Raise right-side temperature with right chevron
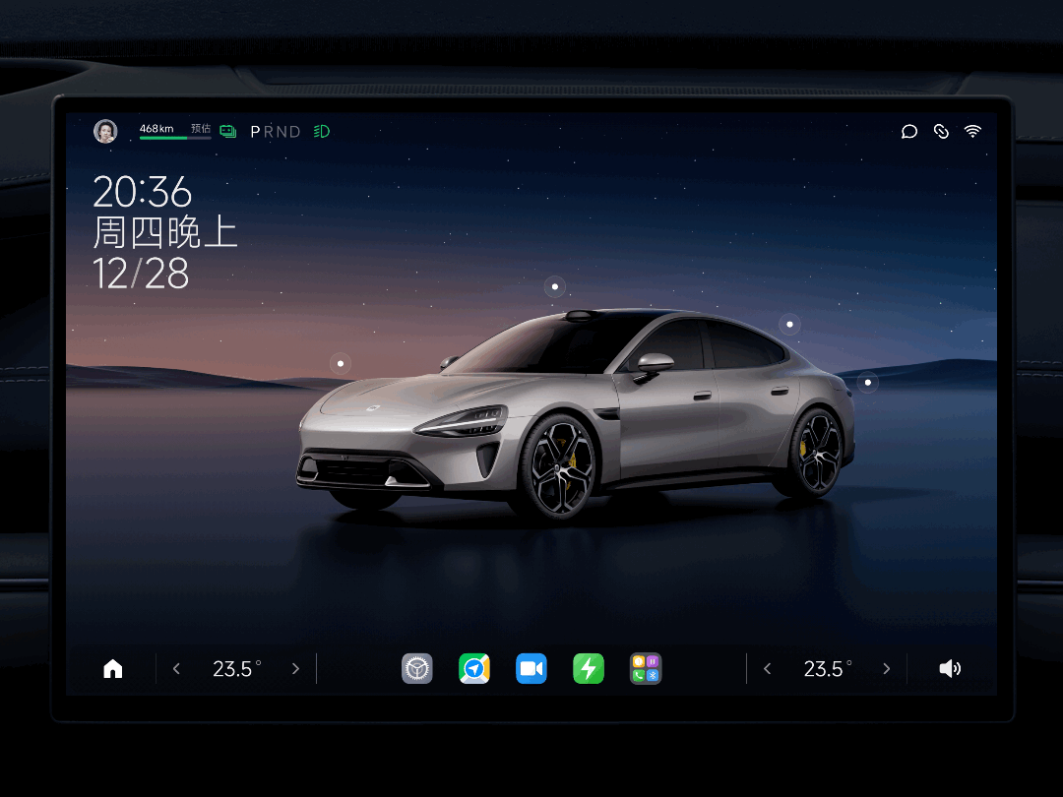1063x797 pixels. click(886, 669)
